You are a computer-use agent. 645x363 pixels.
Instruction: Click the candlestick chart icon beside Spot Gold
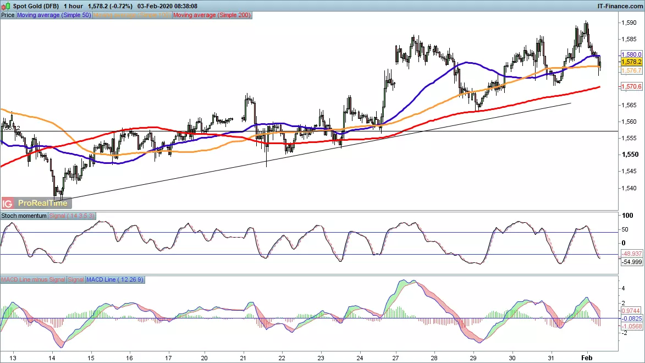click(5, 6)
